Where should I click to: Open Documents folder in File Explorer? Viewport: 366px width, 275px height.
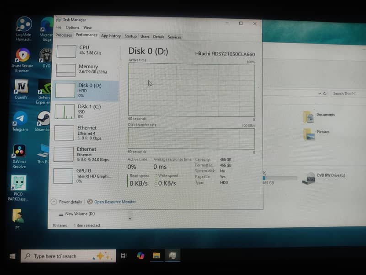pyautogui.click(x=319, y=117)
